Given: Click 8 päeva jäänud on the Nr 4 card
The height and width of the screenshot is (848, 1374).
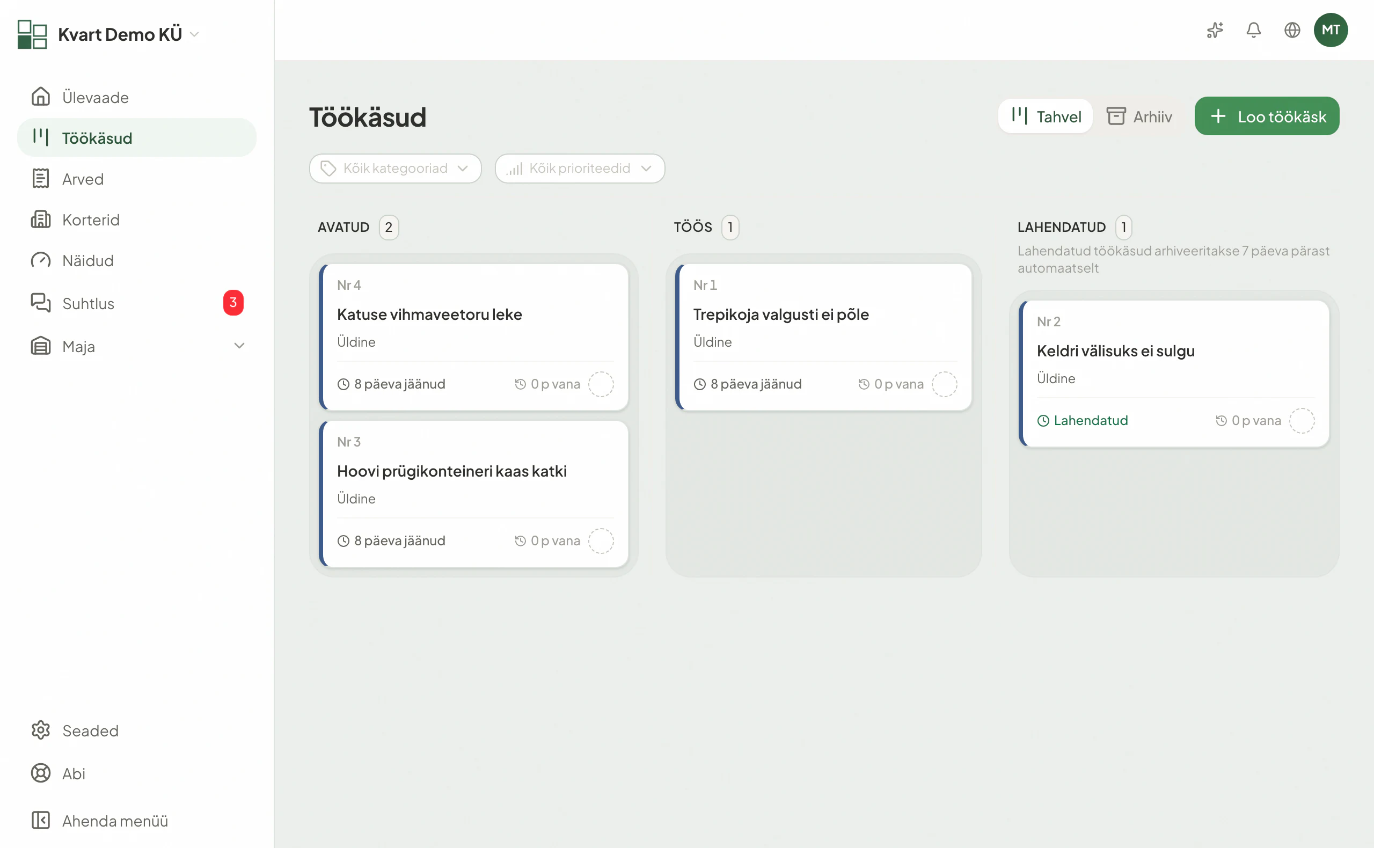Looking at the screenshot, I should click(391, 384).
